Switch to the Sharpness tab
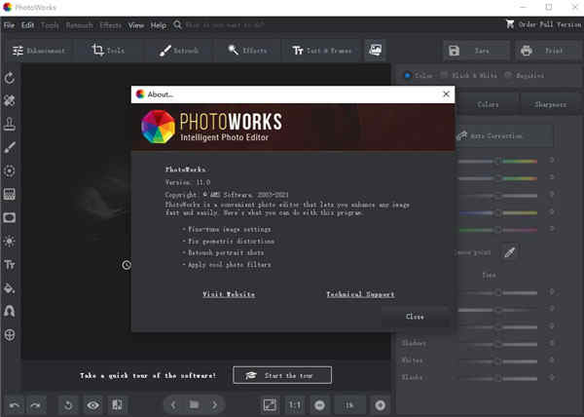The image size is (584, 417). (551, 104)
